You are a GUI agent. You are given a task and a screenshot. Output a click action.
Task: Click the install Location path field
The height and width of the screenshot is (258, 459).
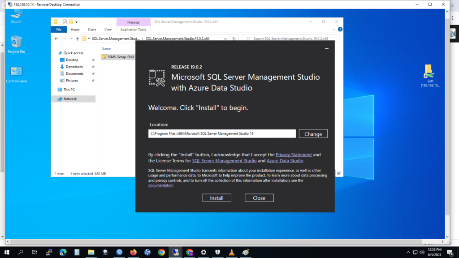222,133
